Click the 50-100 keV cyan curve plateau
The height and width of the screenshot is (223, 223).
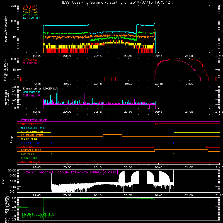pos(67,25)
